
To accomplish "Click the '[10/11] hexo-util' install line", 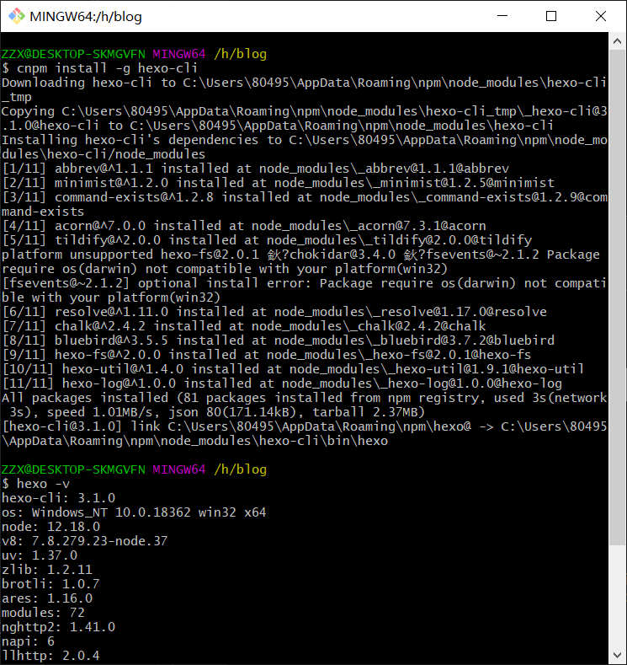I will pos(293,369).
